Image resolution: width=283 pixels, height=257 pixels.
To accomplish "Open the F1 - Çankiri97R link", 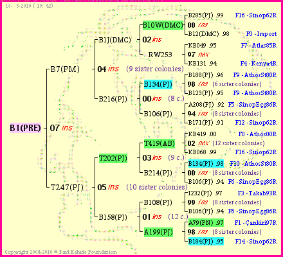I will click(255, 223).
